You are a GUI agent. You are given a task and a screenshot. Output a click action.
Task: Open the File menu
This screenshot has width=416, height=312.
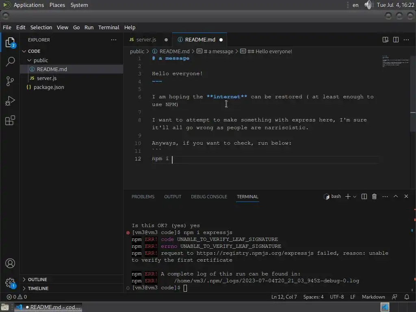[7, 27]
